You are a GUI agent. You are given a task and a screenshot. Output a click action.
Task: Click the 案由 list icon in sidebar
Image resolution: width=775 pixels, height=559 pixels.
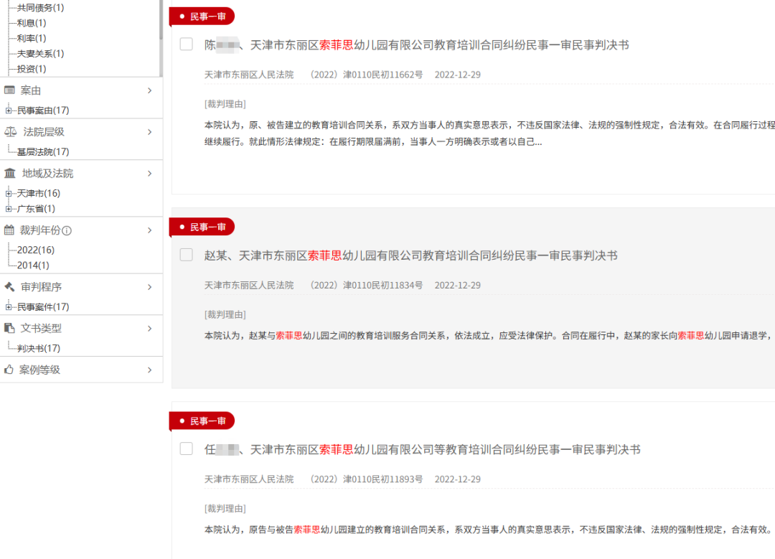9,90
